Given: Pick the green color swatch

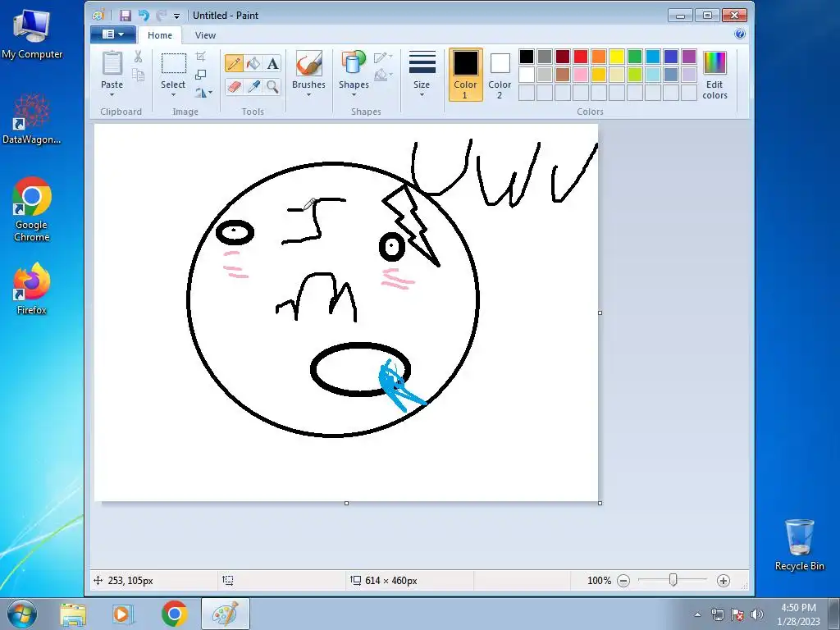Looking at the screenshot, I should click(635, 57).
